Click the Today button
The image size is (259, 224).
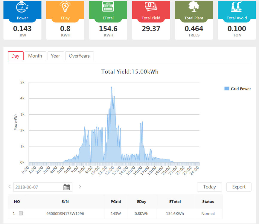(x=209, y=187)
